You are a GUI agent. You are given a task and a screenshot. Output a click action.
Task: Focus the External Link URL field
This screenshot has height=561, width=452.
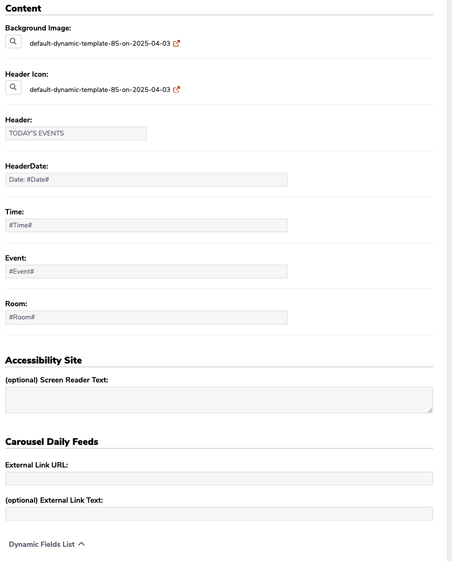point(219,479)
